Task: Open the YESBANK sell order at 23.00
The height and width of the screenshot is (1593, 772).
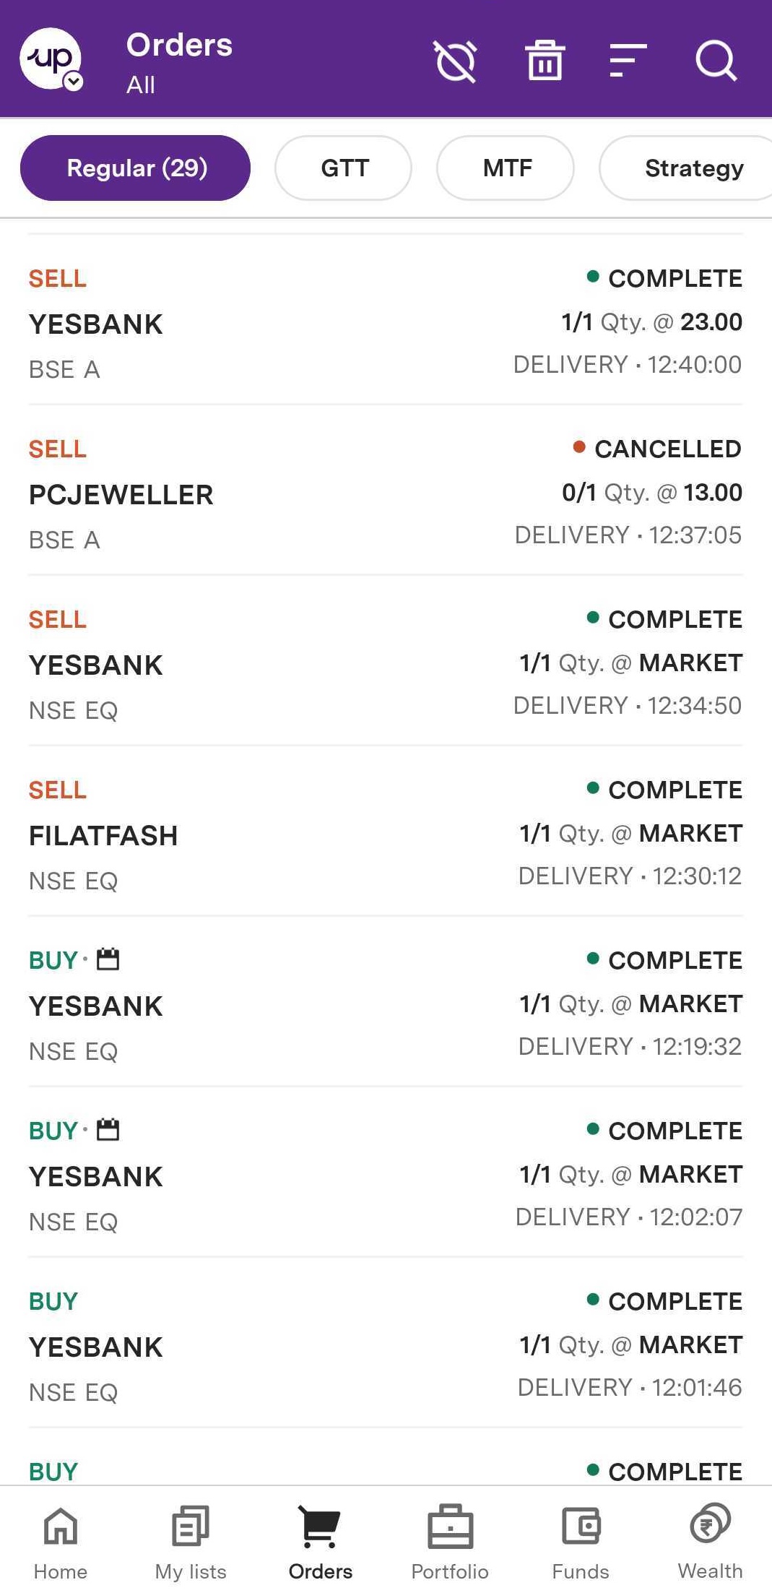Action: (x=386, y=322)
